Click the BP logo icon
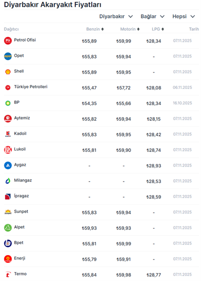This screenshot has width=201, height=281. point(8,103)
